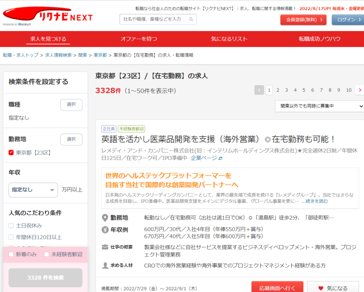This screenshot has width=364, height=292.
Task: Click the 670万円／40代 salary example line
Action: [204, 237]
